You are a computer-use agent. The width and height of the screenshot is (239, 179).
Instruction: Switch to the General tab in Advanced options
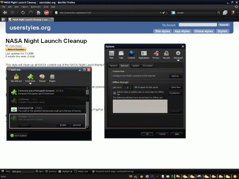(113, 66)
